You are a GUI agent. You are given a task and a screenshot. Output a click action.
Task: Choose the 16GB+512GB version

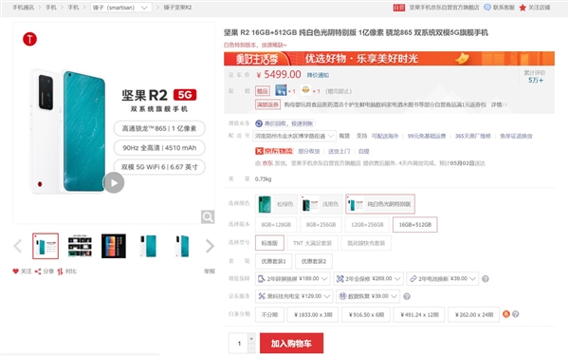(415, 225)
